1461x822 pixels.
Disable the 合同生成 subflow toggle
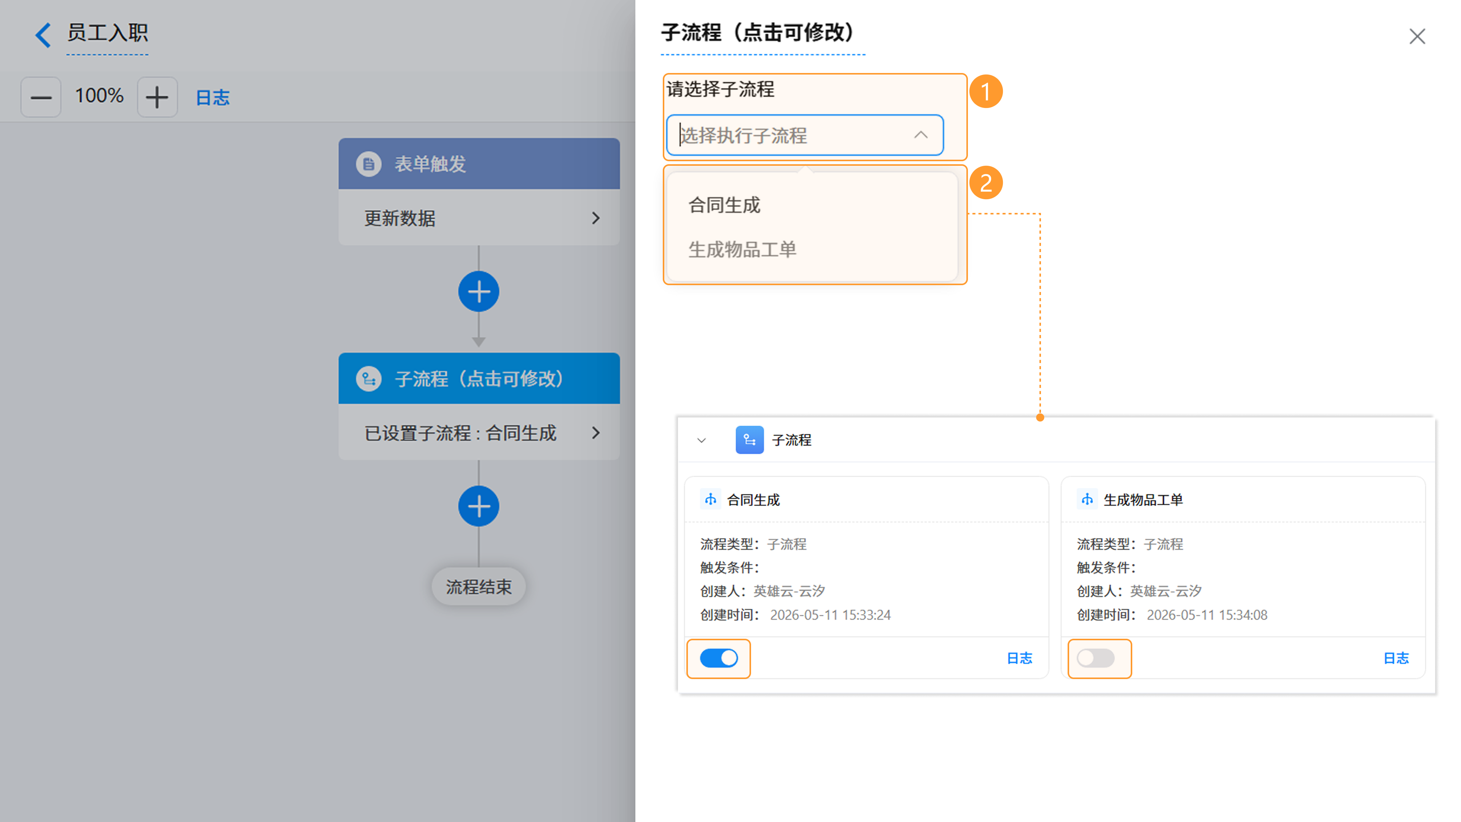(x=719, y=658)
